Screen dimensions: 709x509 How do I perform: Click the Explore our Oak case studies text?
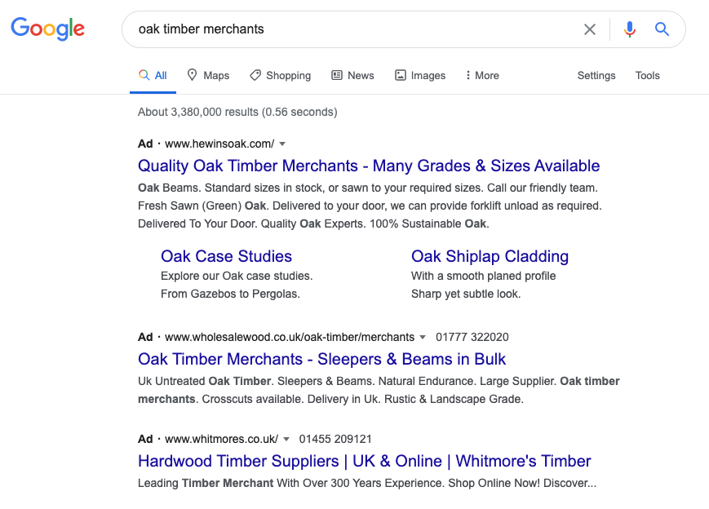(x=237, y=276)
